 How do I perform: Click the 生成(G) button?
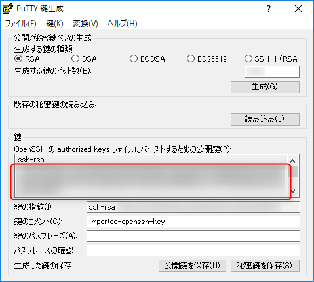265,87
